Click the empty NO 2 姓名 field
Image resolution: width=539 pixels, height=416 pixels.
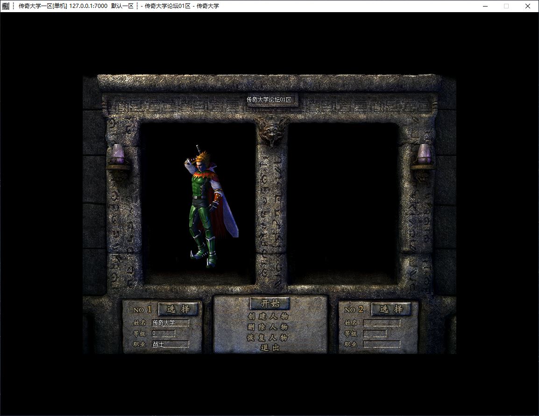(382, 323)
